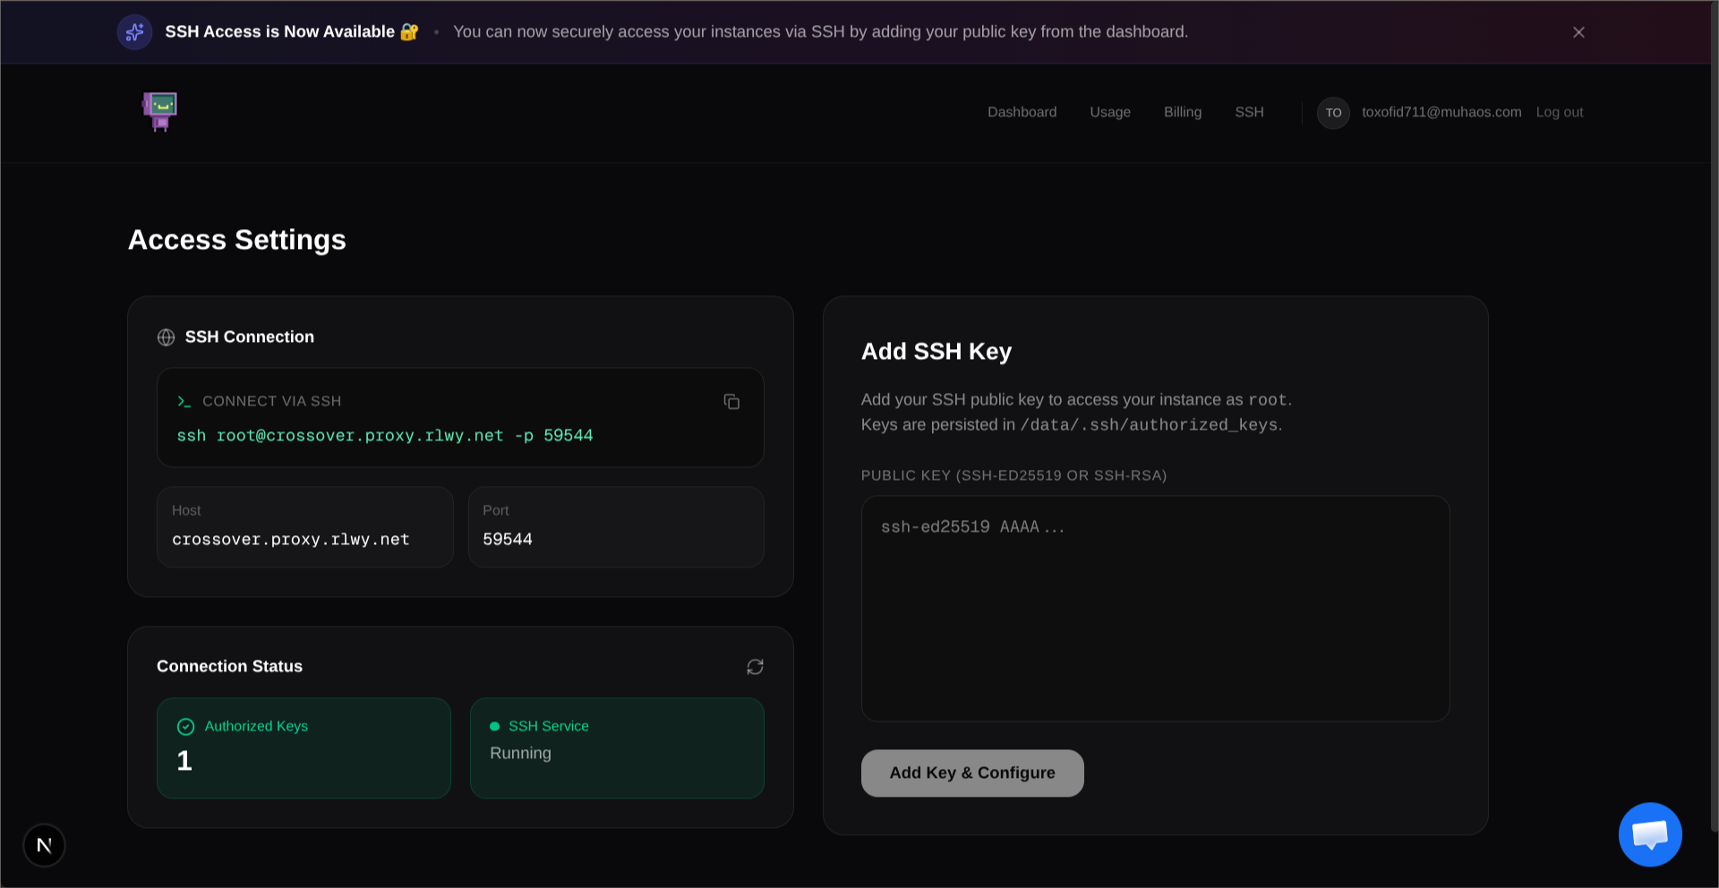1719x888 pixels.
Task: Click the N avatar in the bottom corner
Action: click(44, 844)
